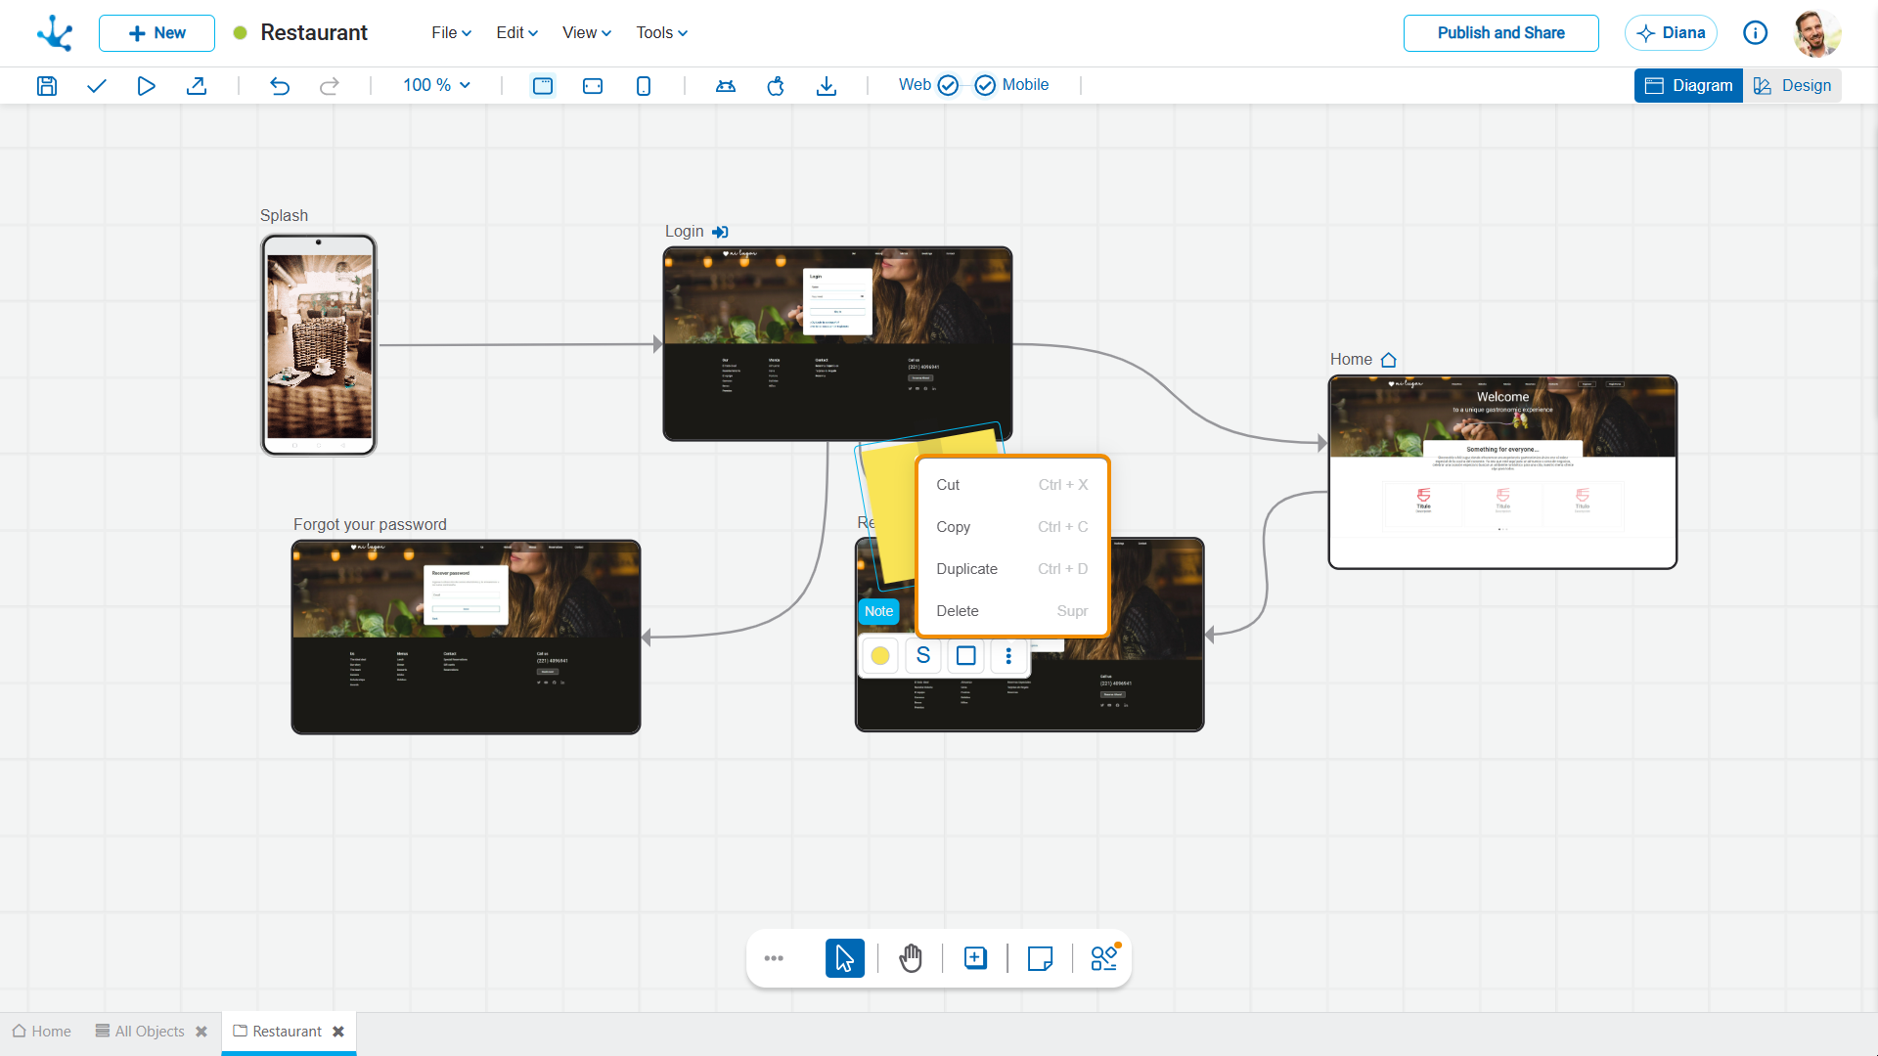
Task: Click the Save icon in toolbar
Action: coord(47,86)
